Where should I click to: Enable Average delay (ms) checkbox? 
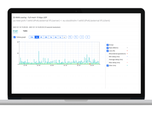[108, 60]
